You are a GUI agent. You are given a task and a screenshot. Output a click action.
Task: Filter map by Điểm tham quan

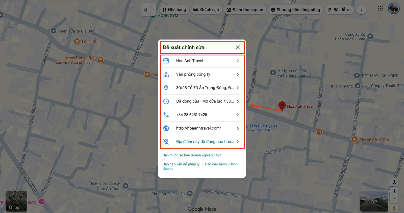245,10
